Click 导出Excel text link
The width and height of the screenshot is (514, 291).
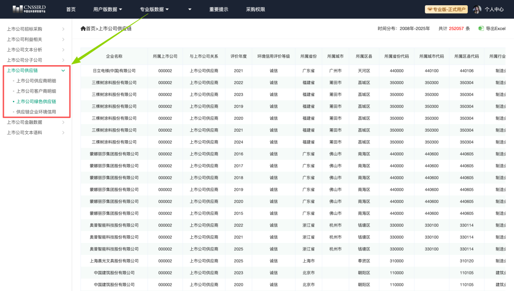coord(495,29)
